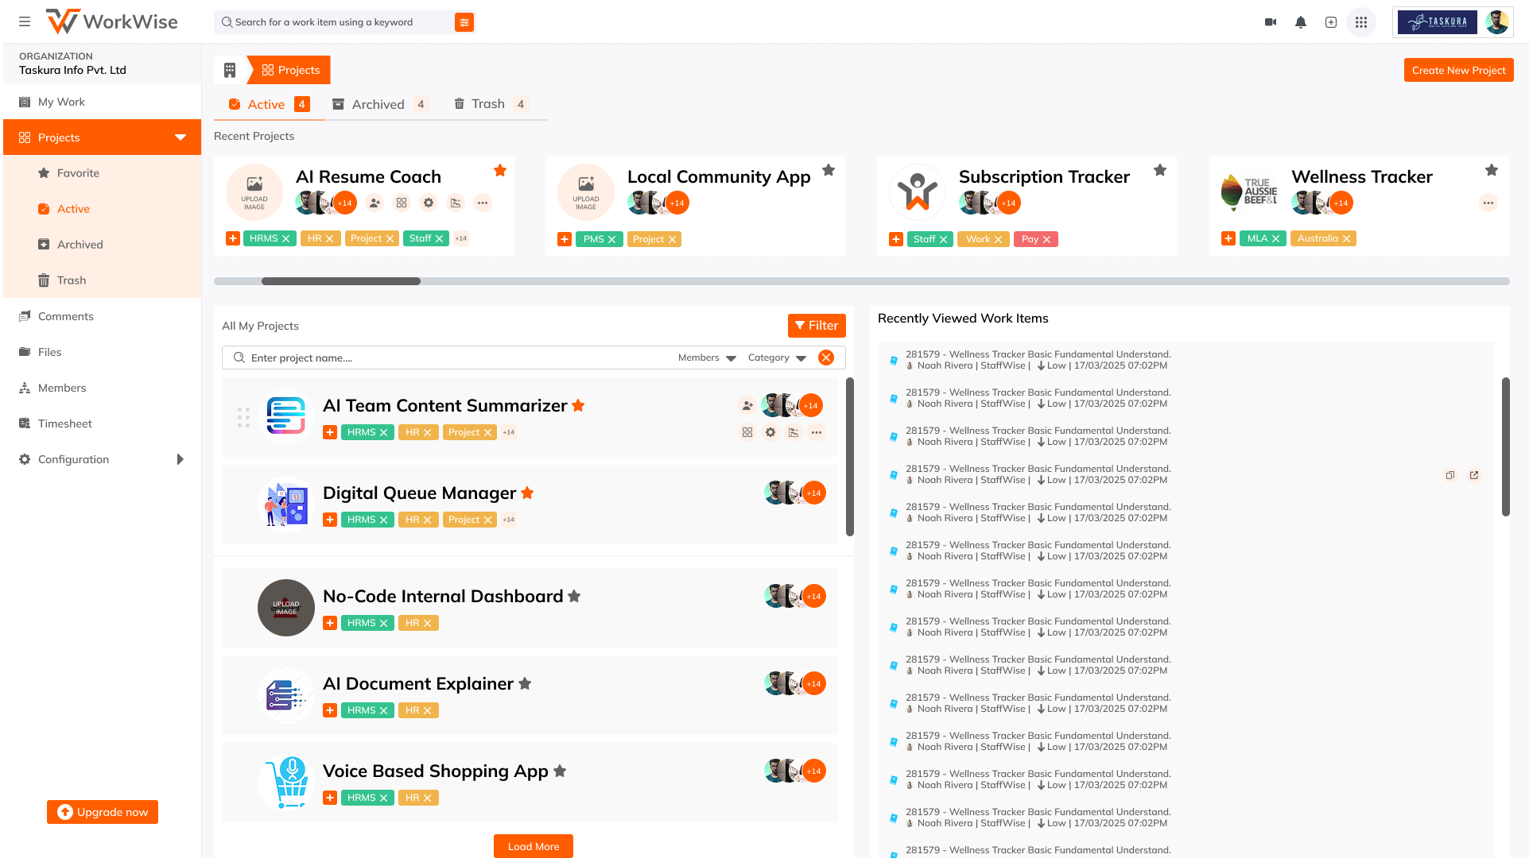Favorite No-Code Internal Dashboard star
This screenshot has height=866, width=1533.
click(x=574, y=596)
